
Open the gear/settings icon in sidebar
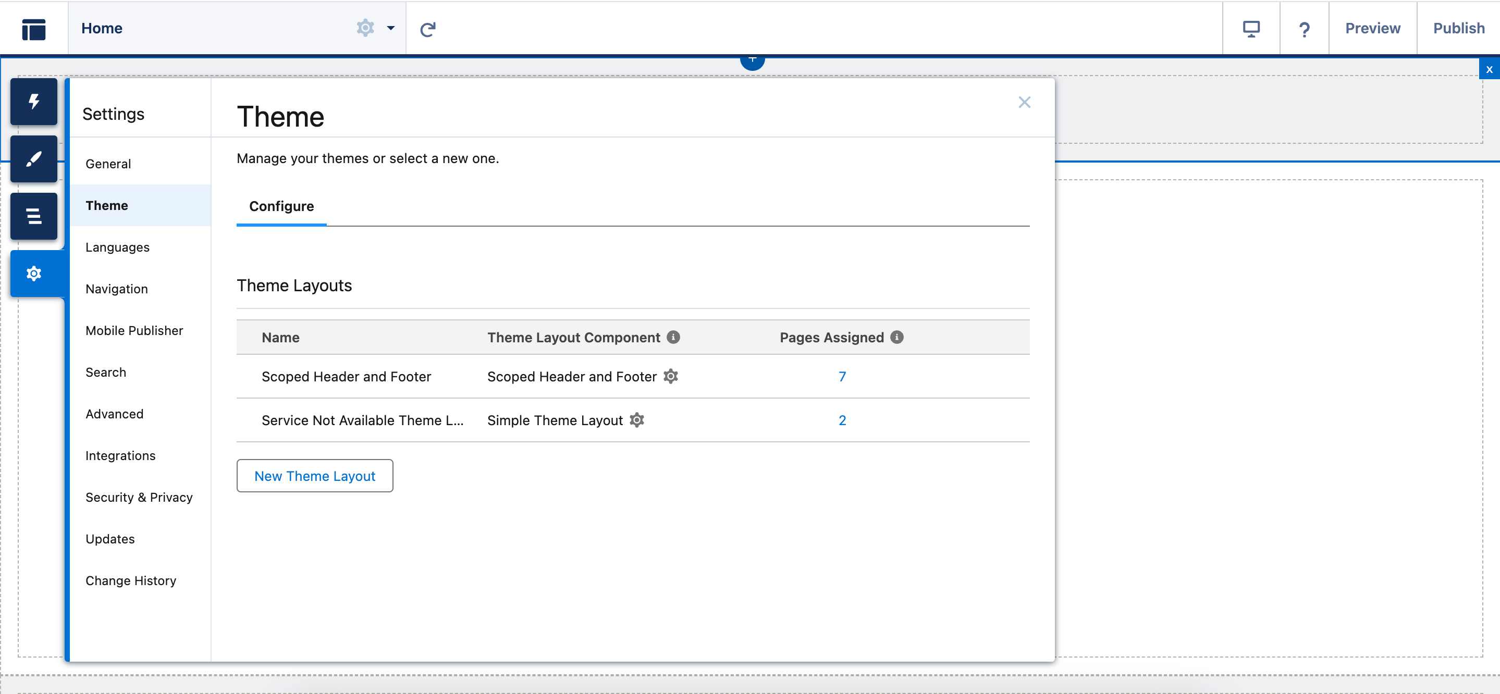[33, 275]
